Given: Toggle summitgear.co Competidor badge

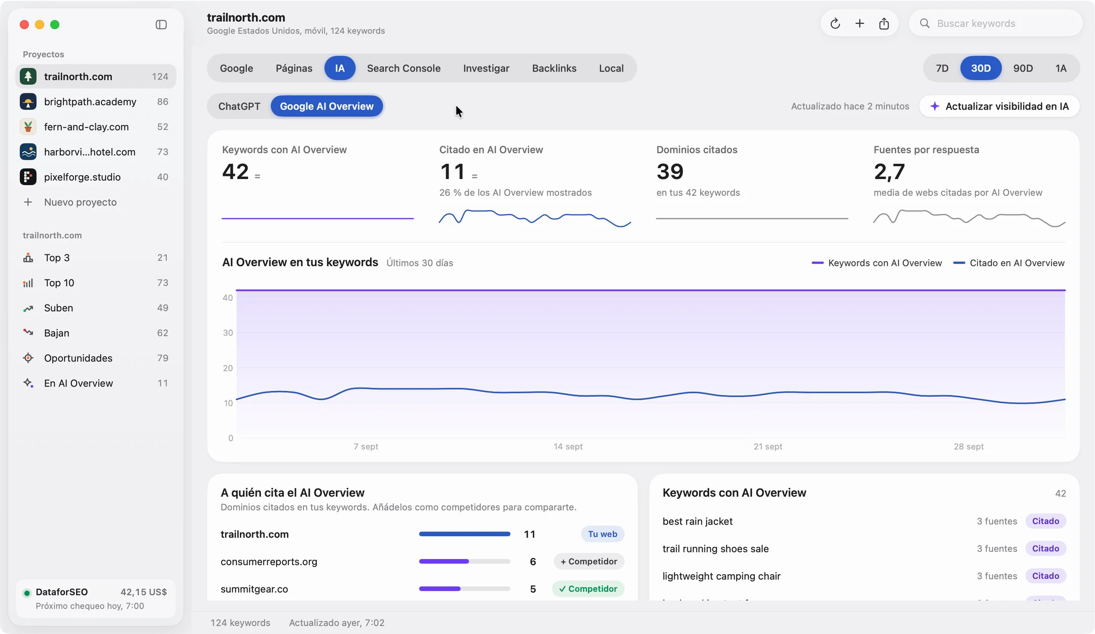Looking at the screenshot, I should (588, 589).
